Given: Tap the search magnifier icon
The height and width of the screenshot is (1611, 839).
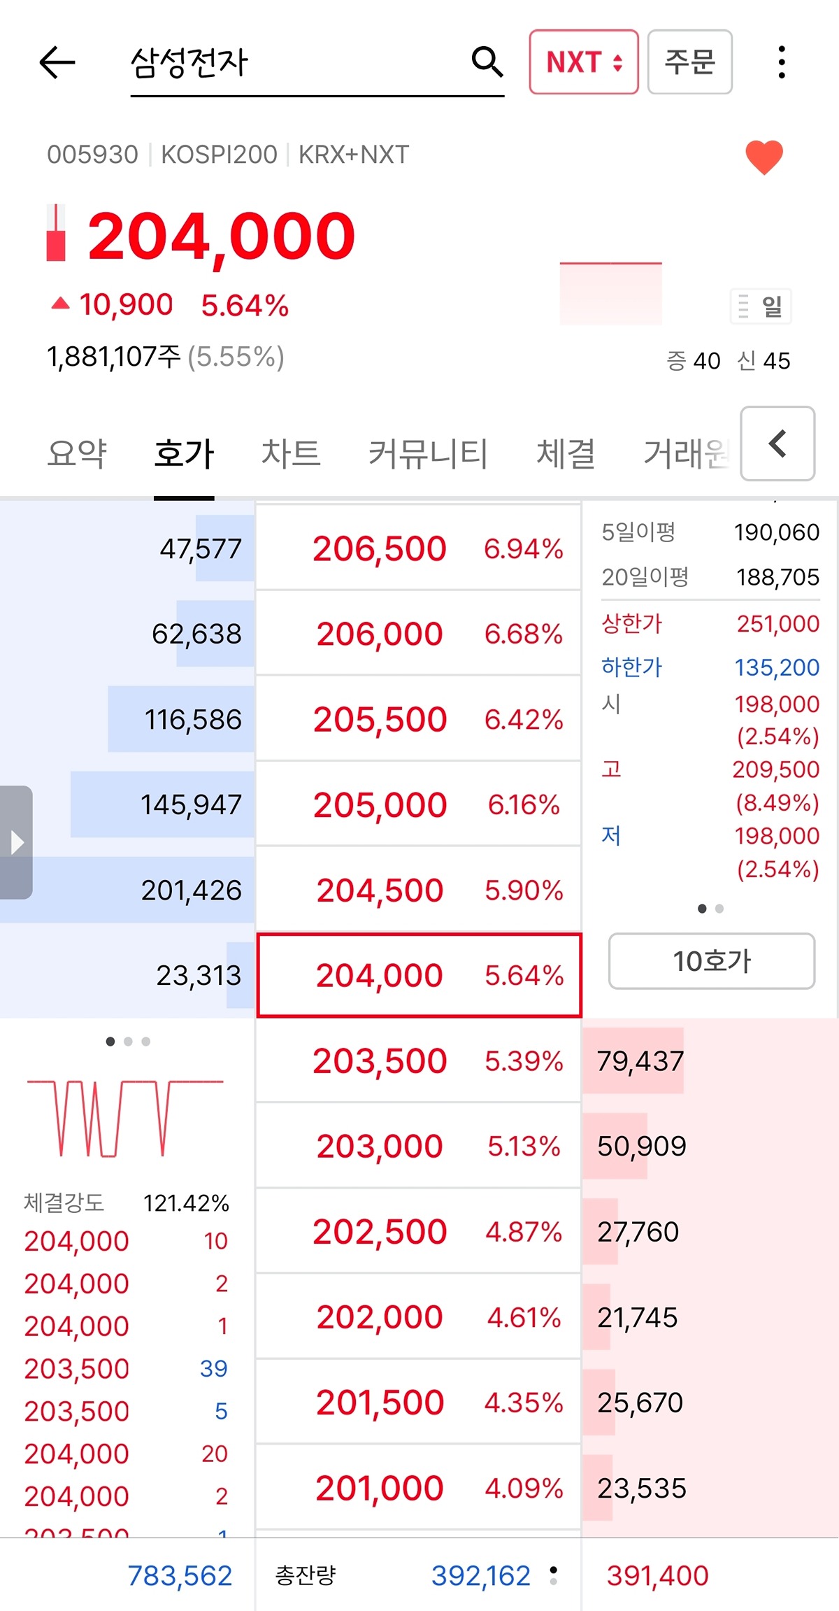Looking at the screenshot, I should 487,62.
